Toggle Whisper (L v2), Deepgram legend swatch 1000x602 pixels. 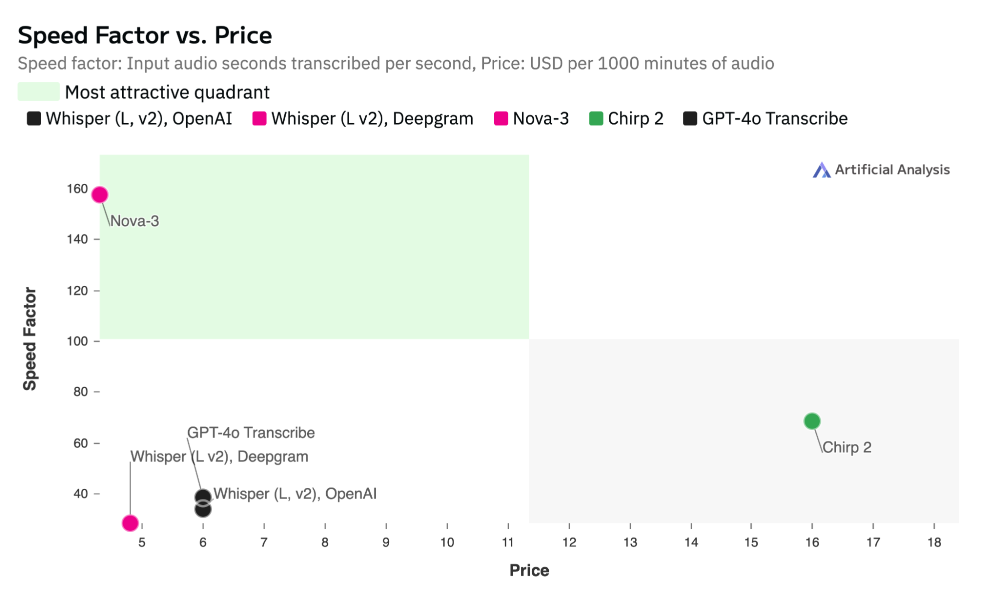(x=259, y=118)
